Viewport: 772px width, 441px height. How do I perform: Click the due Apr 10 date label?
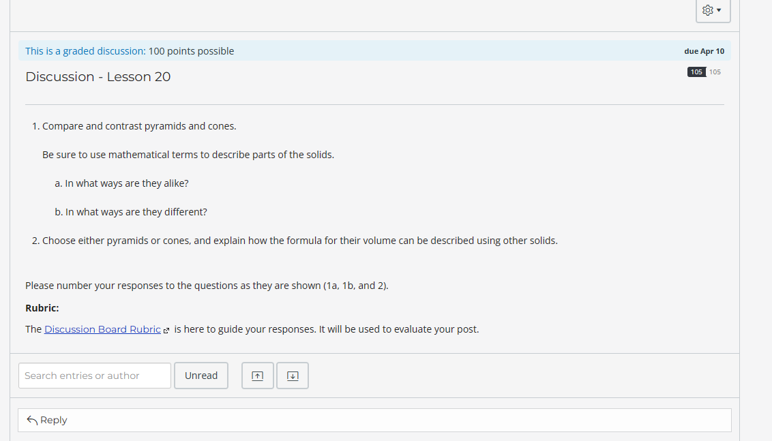(x=704, y=50)
